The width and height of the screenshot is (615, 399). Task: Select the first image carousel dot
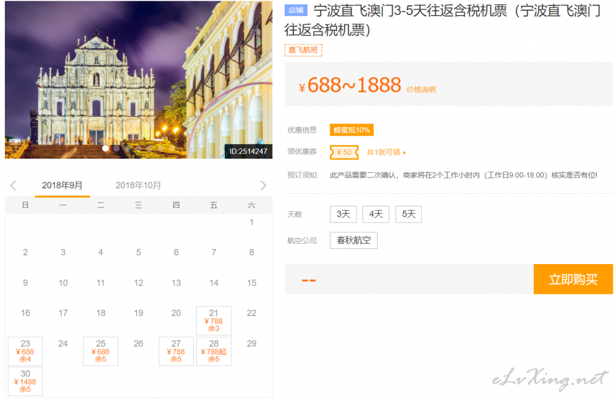point(106,148)
